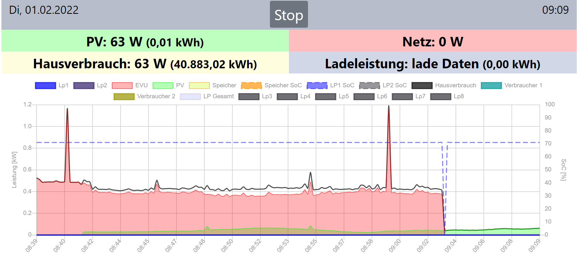Click the Hausverbrauch: 63 W tile
Viewport: 577px width, 255px height.
pyautogui.click(x=145, y=63)
